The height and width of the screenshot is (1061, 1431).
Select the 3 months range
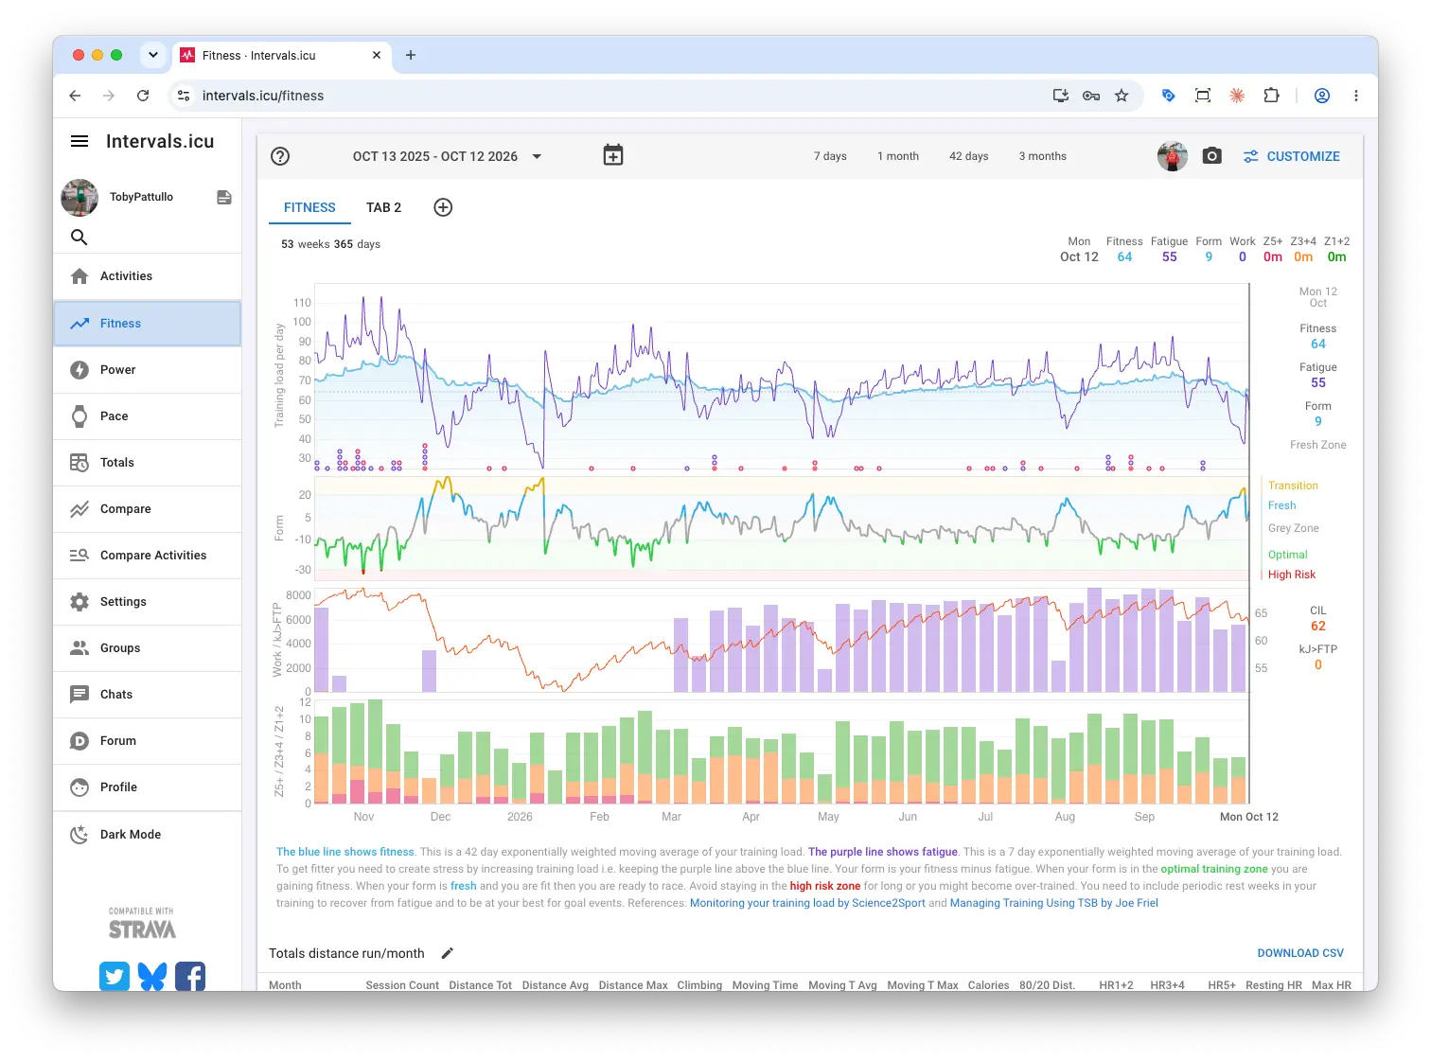coord(1043,156)
